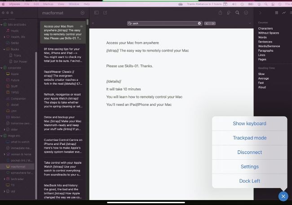Select 'Trackpad mode' in the popup menu
292x205 pixels.
click(x=249, y=138)
